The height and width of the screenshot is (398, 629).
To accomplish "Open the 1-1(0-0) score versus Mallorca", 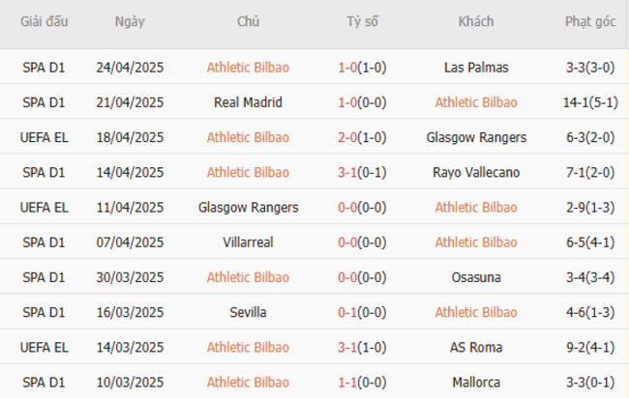I will (362, 383).
